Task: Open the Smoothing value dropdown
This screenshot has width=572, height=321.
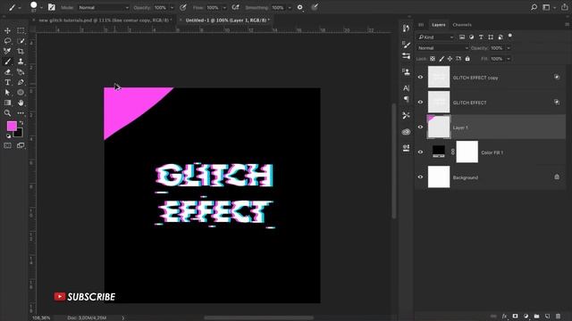Action: click(x=290, y=7)
